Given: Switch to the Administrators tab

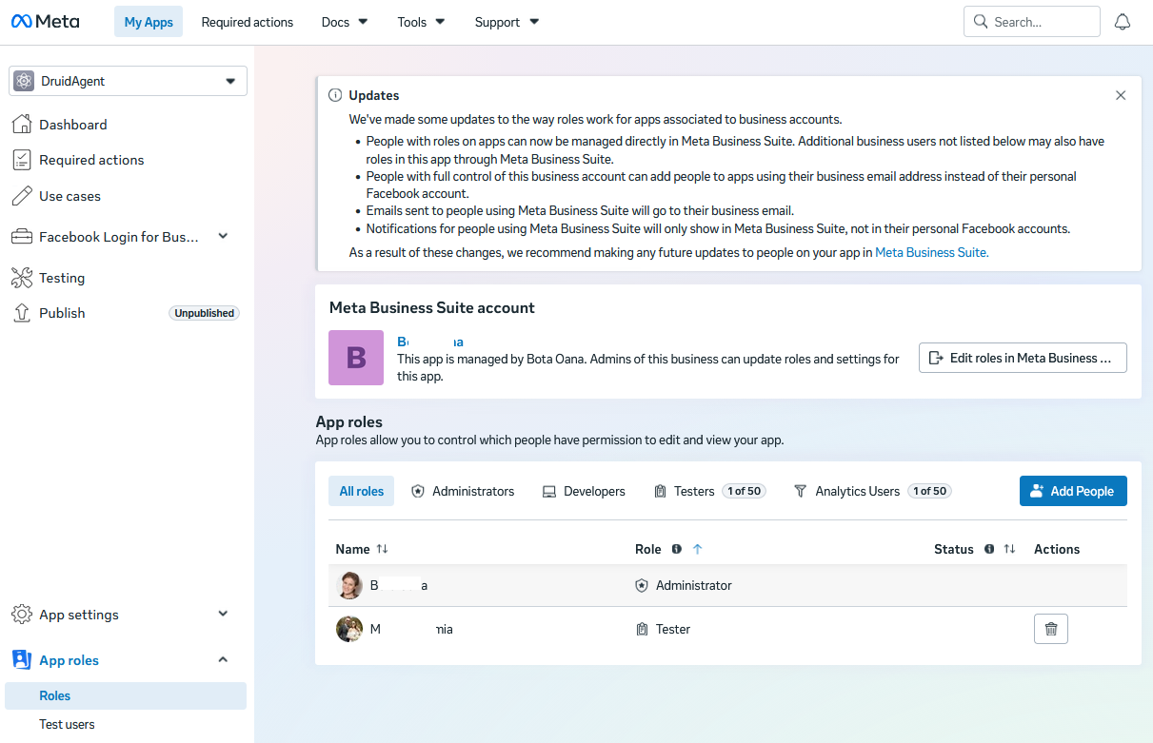Looking at the screenshot, I should click(x=463, y=491).
